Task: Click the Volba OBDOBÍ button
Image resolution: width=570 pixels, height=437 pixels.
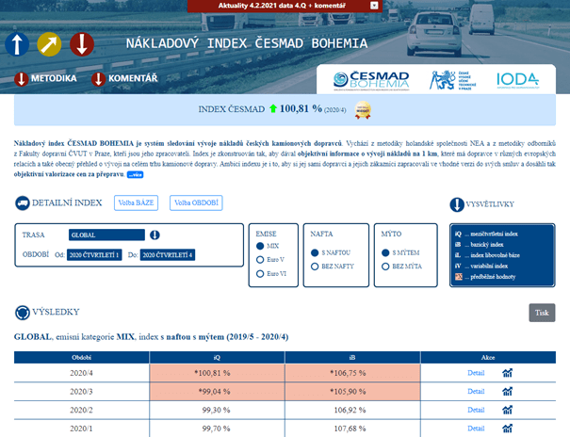Action: pos(196,202)
